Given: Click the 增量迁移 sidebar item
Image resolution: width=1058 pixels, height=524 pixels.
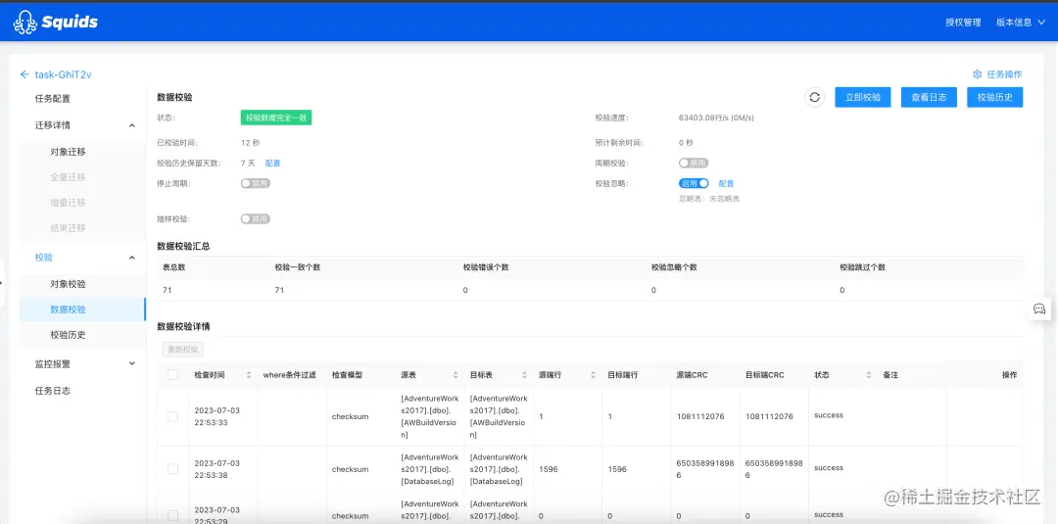Looking at the screenshot, I should [x=69, y=203].
